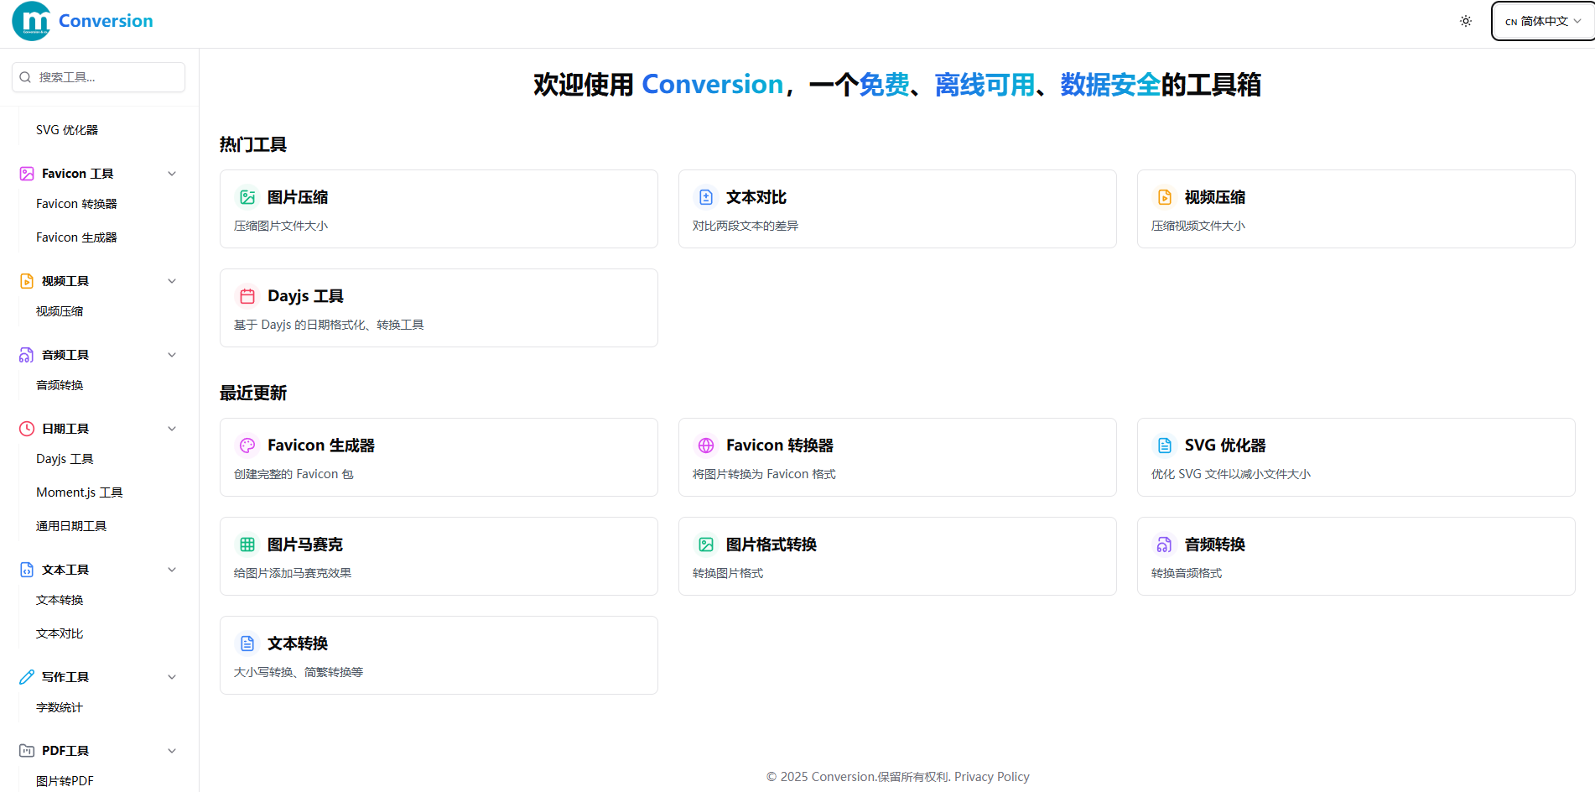1595x792 pixels.
Task: Collapse the 日期工具 sidebar section
Action: click(172, 429)
